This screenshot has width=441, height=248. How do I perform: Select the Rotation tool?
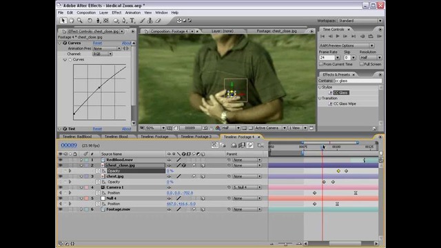[90, 21]
